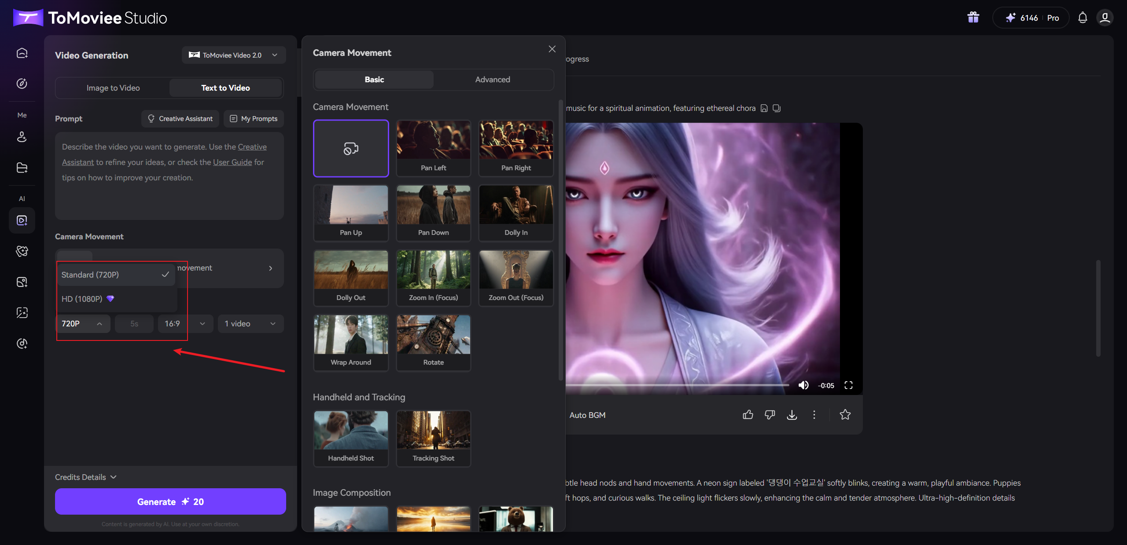Switch to the Advanced tab
1127x545 pixels.
tap(493, 80)
